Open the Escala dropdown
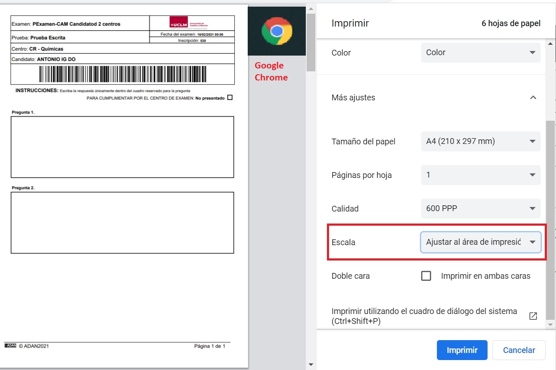Image resolution: width=556 pixels, height=370 pixels. [480, 242]
